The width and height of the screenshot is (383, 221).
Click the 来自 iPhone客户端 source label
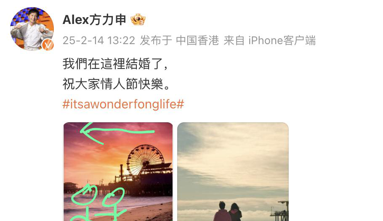pos(270,40)
